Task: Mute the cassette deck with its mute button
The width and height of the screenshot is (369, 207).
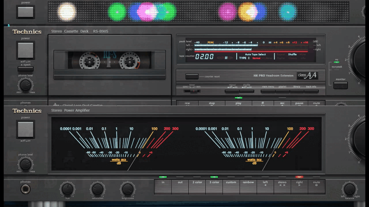Action: 316,103
